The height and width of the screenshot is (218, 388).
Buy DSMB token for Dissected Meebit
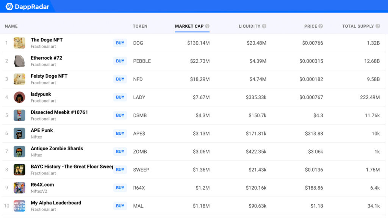click(120, 115)
